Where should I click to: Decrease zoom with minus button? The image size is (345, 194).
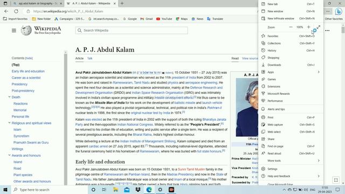291,27
